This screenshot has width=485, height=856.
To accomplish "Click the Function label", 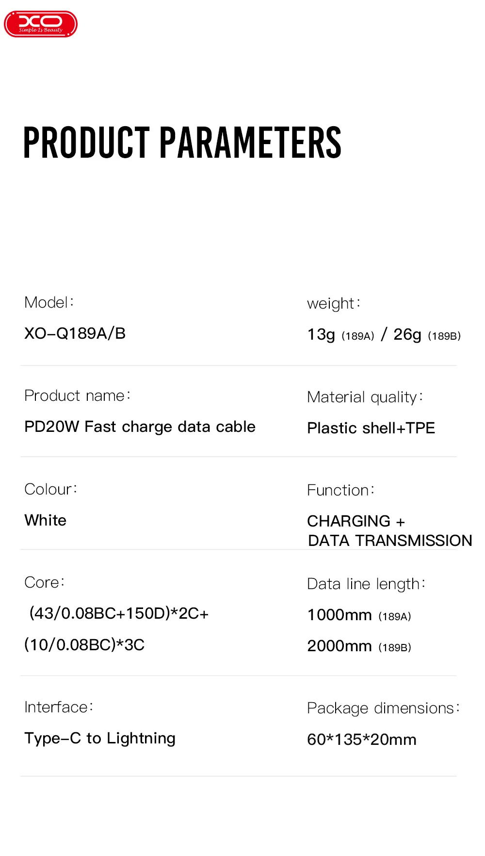I will (x=341, y=490).
